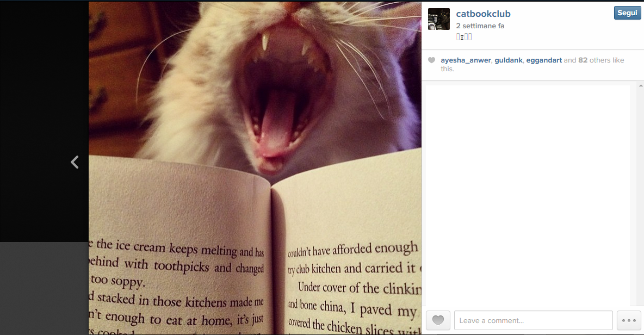
Task: Click the yawning cat photo
Action: click(x=255, y=168)
